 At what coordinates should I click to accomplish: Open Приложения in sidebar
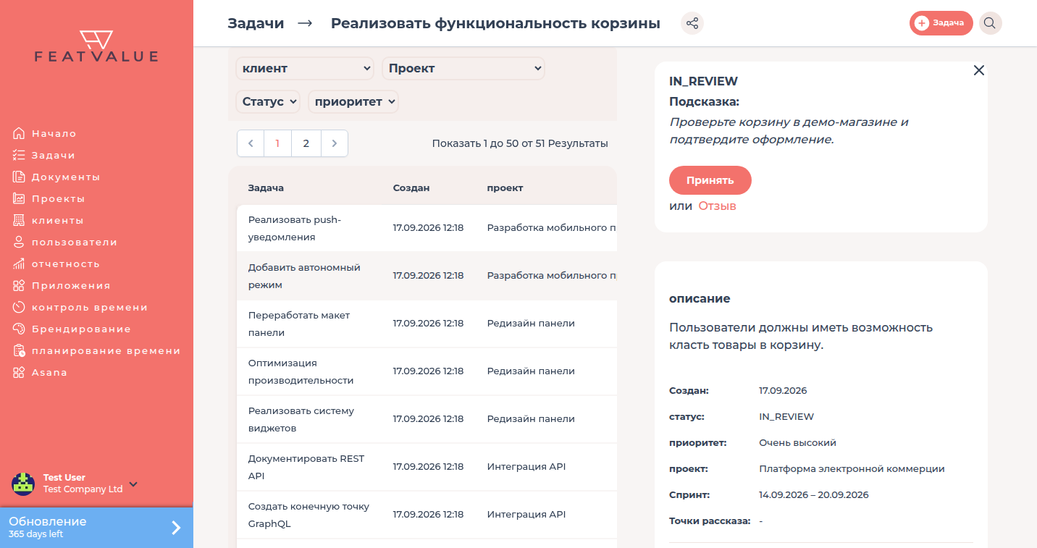(x=71, y=285)
